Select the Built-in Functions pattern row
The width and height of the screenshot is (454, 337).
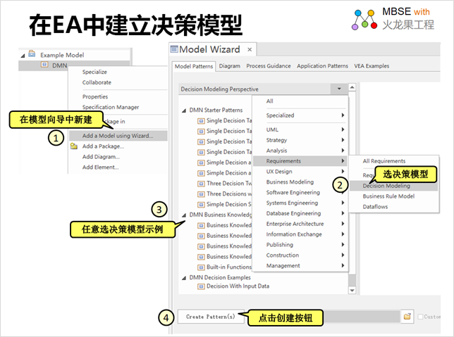(x=228, y=267)
